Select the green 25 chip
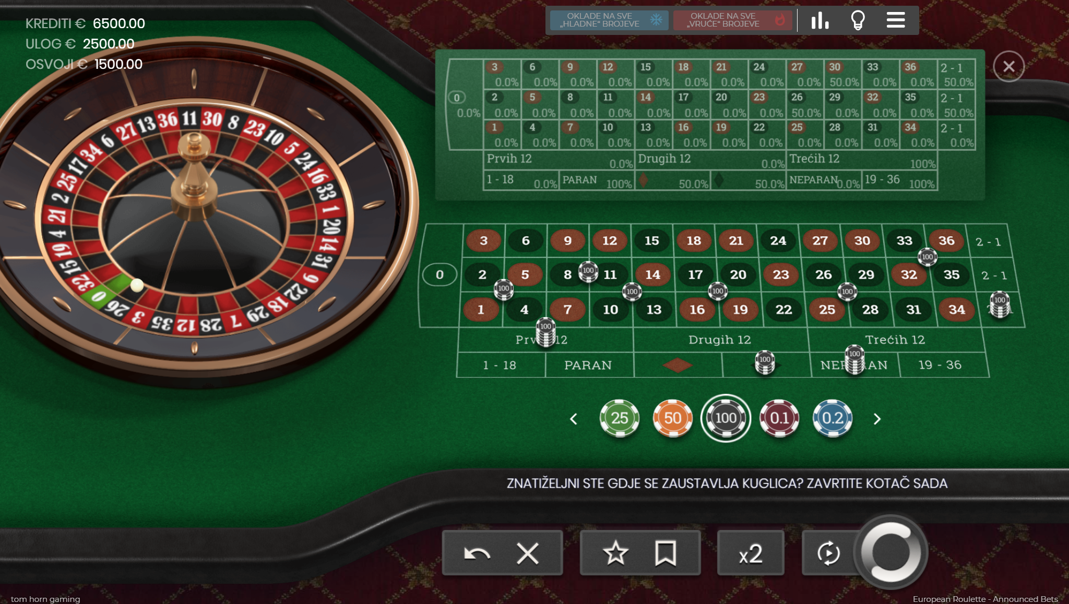This screenshot has height=604, width=1069. point(620,418)
